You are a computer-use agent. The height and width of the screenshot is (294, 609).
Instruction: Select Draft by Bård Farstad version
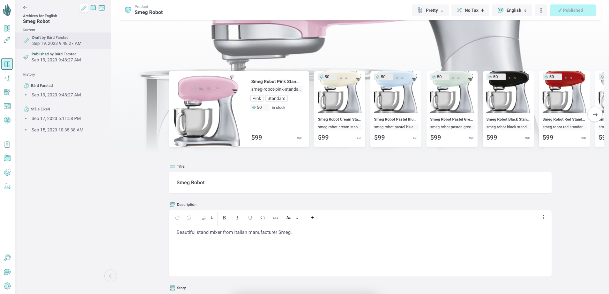tap(63, 40)
